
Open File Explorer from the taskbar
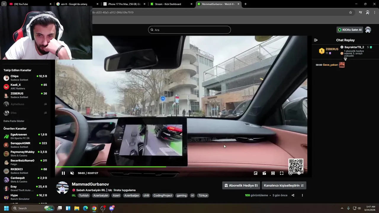(77, 208)
